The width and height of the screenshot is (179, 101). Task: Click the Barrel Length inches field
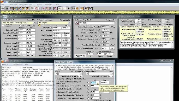tap(22, 52)
